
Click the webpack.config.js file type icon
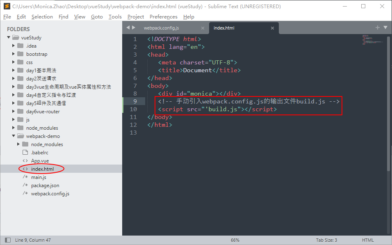click(x=25, y=193)
